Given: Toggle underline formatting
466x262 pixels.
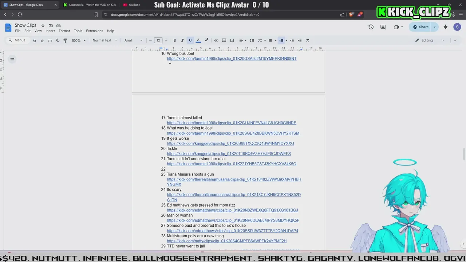Looking at the screenshot, I should point(190,40).
